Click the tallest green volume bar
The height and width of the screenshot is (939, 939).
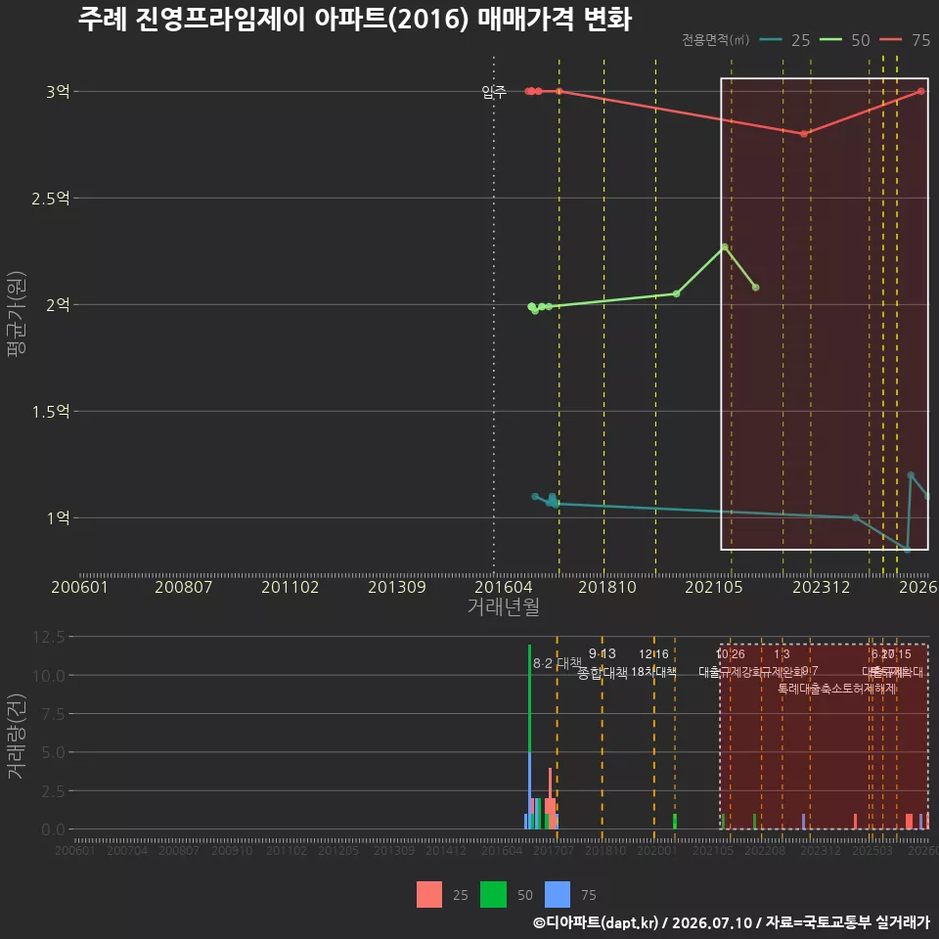coord(529,697)
